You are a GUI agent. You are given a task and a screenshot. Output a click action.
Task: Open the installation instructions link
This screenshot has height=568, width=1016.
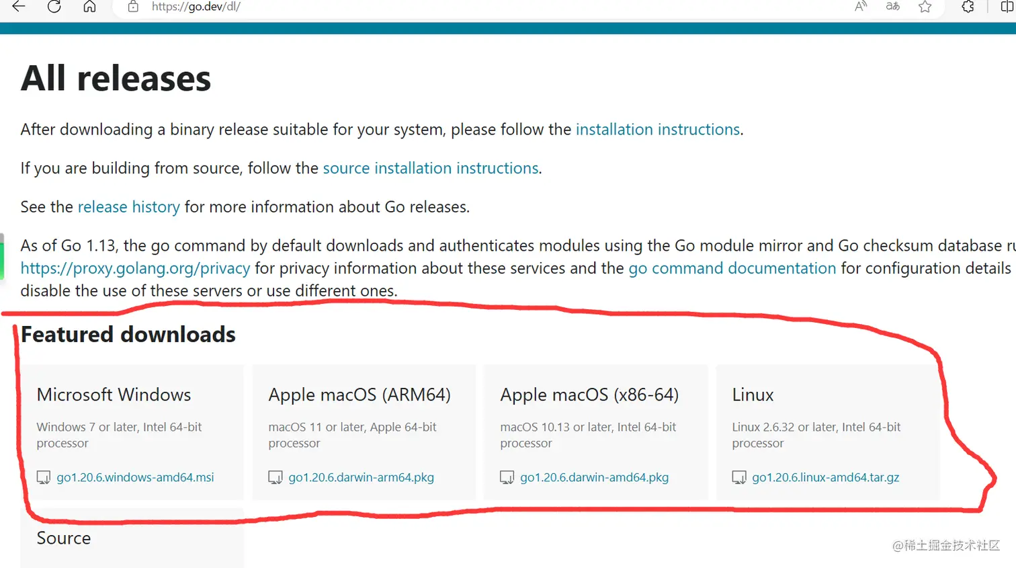pos(658,129)
